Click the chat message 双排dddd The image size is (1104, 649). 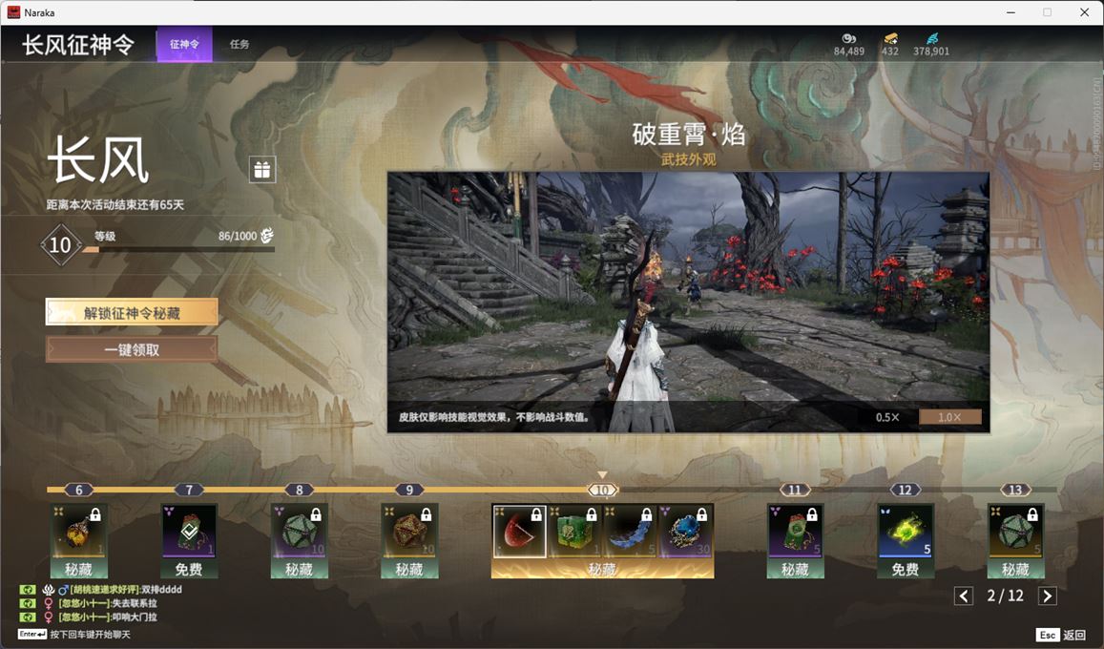pos(161,589)
